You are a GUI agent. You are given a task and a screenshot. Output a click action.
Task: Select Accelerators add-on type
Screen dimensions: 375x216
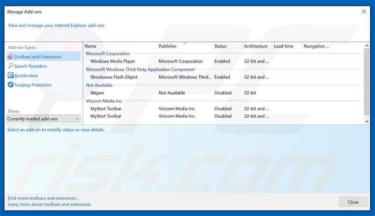pos(26,75)
